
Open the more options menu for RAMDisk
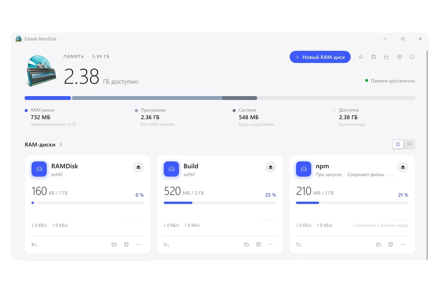click(138, 244)
